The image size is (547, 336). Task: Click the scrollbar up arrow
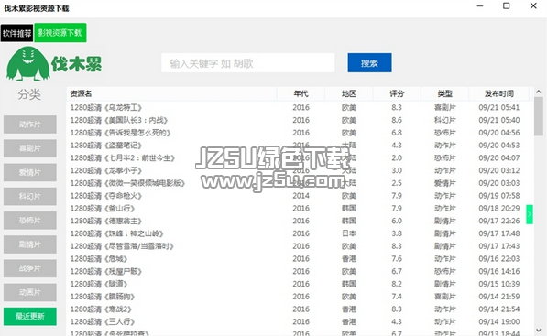pyautogui.click(x=538, y=92)
